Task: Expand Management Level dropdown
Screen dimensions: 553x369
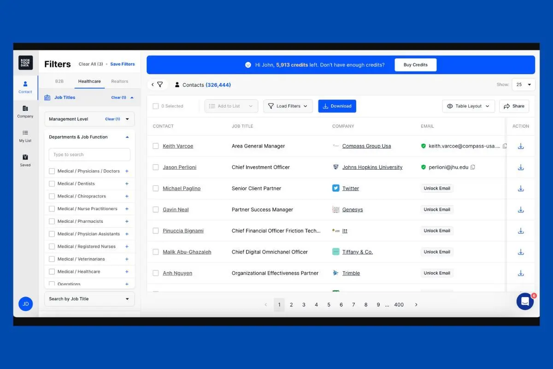Action: pos(128,119)
